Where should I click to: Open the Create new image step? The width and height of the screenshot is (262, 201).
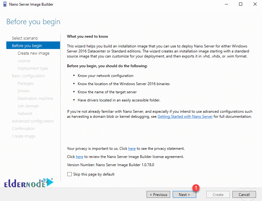[33, 53]
